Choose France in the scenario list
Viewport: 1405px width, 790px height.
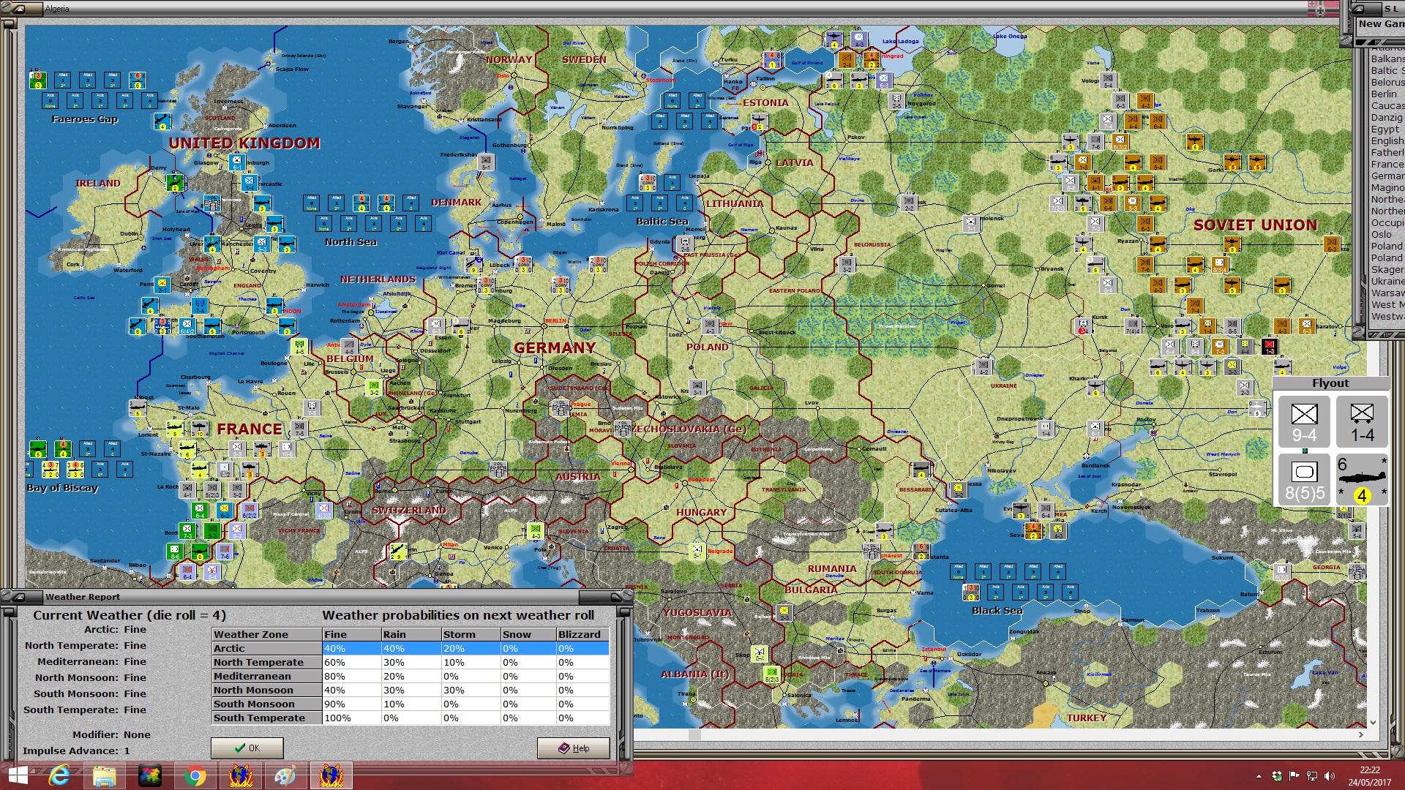[1387, 164]
